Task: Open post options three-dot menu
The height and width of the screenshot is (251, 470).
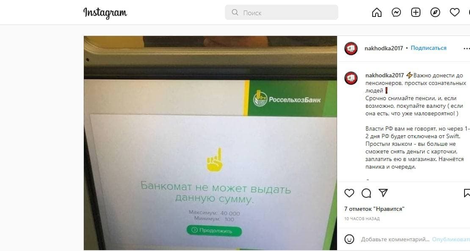Action: 467,49
